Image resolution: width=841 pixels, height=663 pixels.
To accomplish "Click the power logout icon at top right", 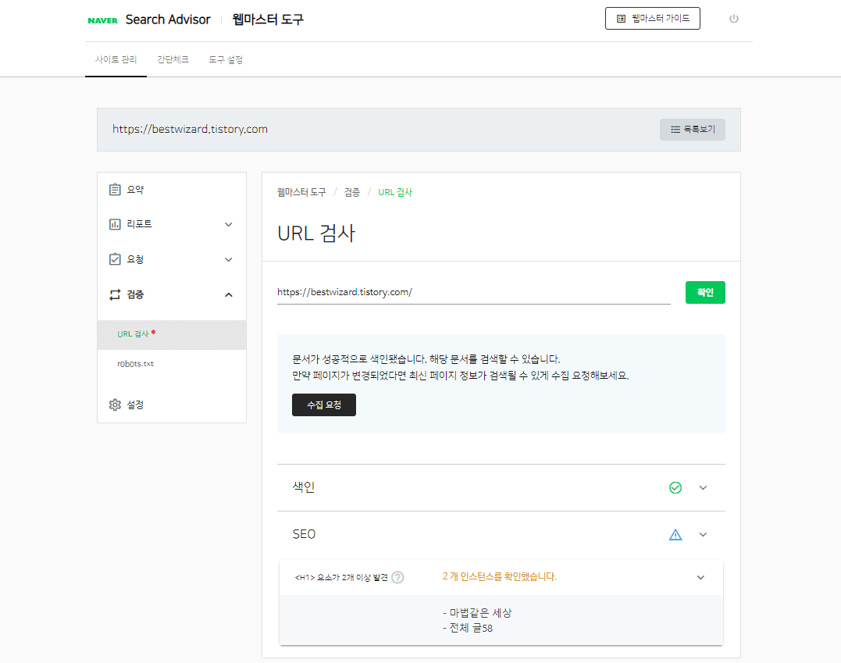I will [x=734, y=19].
